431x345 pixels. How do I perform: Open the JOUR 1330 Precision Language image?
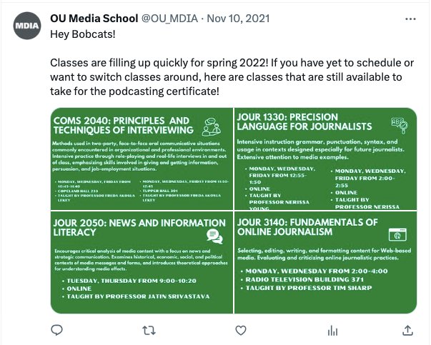[x=326, y=159]
